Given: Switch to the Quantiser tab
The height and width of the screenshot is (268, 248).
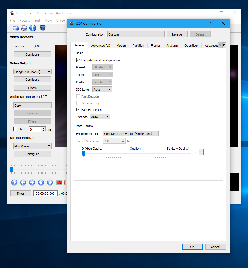Looking at the screenshot, I should click(191, 46).
